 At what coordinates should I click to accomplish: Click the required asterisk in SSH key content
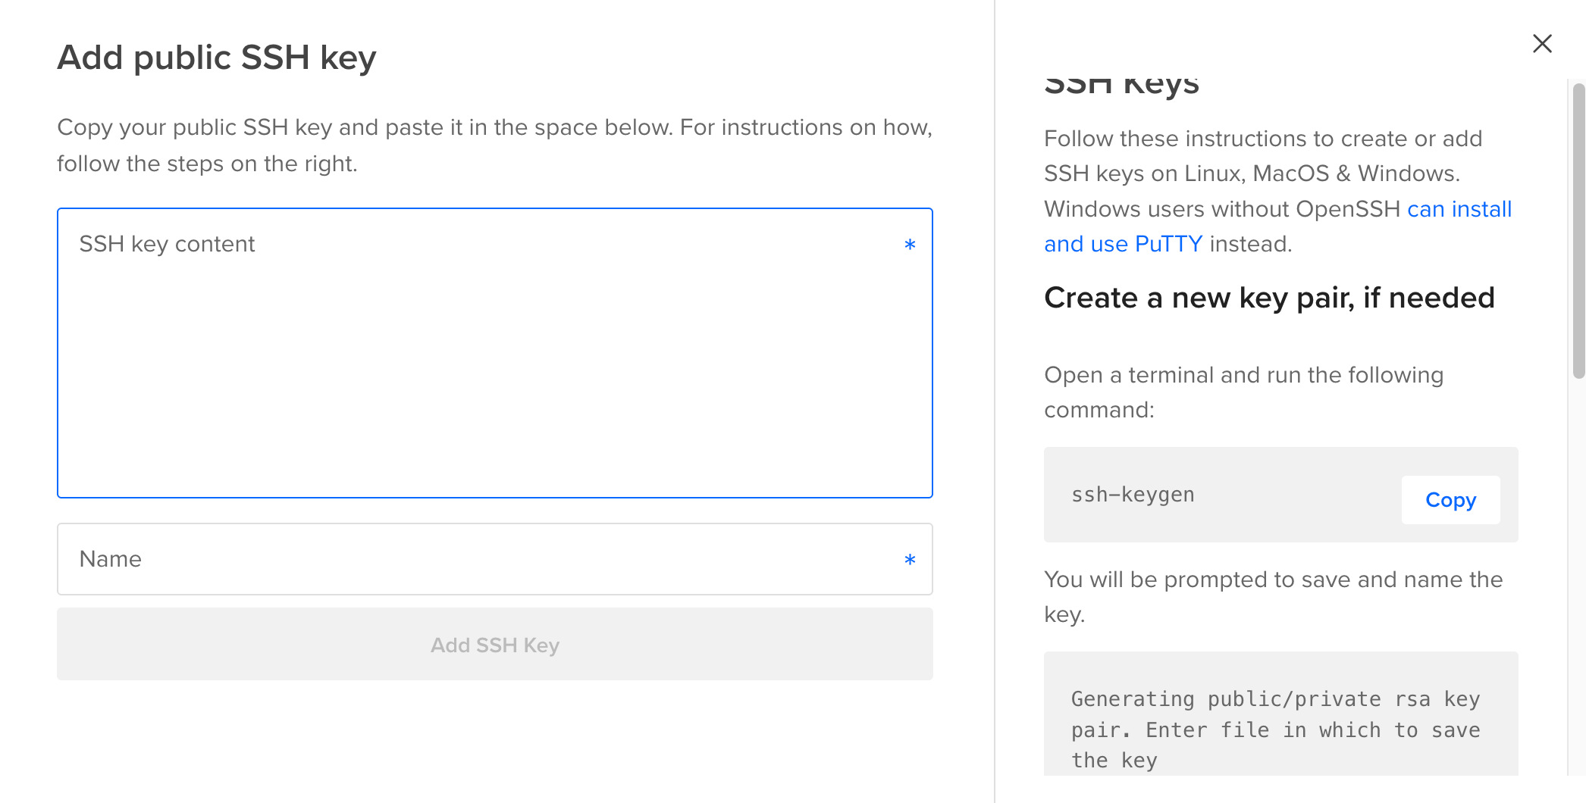(x=910, y=245)
